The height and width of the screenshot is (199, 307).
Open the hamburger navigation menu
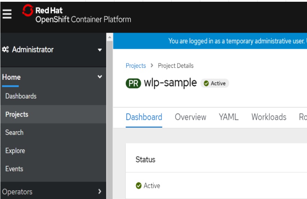(x=7, y=14)
